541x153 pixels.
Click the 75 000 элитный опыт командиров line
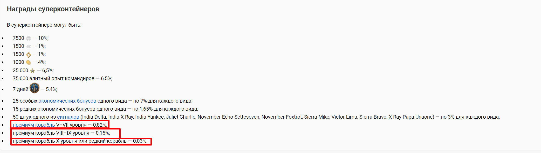coord(63,78)
